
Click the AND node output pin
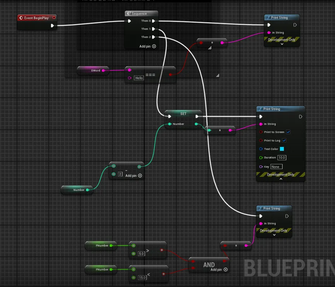coord(224,261)
